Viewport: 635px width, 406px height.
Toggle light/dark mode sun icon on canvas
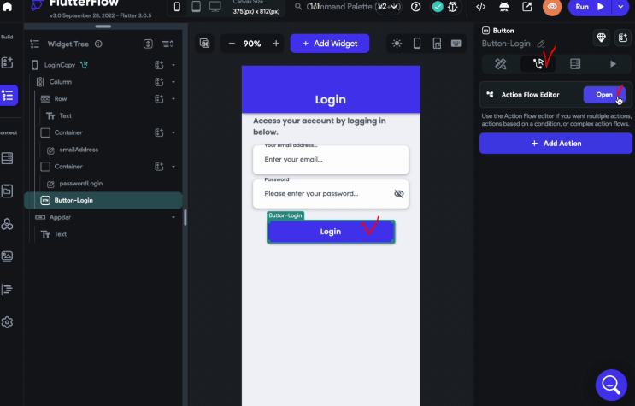click(397, 44)
